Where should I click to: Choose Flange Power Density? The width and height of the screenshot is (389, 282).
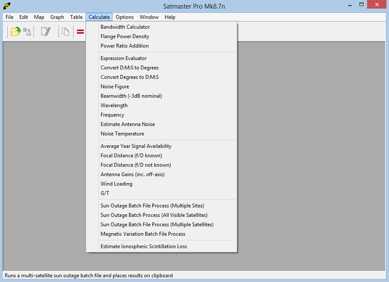(x=162, y=36)
